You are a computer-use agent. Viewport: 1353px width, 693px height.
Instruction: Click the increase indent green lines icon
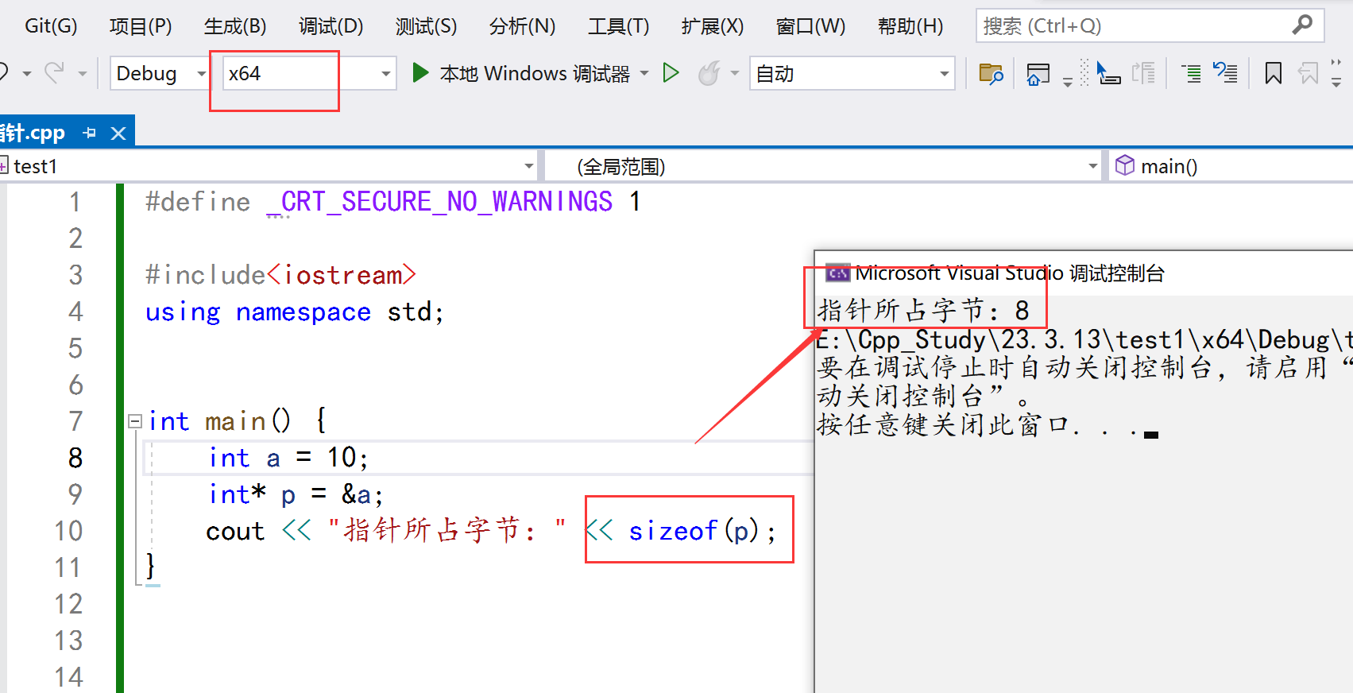[1191, 74]
